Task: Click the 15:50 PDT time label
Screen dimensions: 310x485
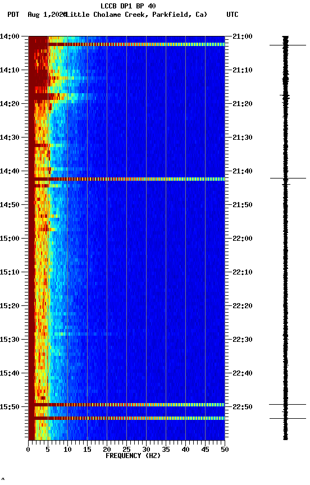Action: pos(10,407)
